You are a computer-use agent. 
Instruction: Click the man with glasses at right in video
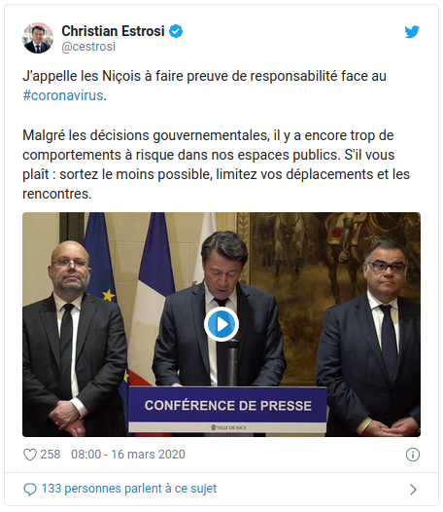coord(370,338)
